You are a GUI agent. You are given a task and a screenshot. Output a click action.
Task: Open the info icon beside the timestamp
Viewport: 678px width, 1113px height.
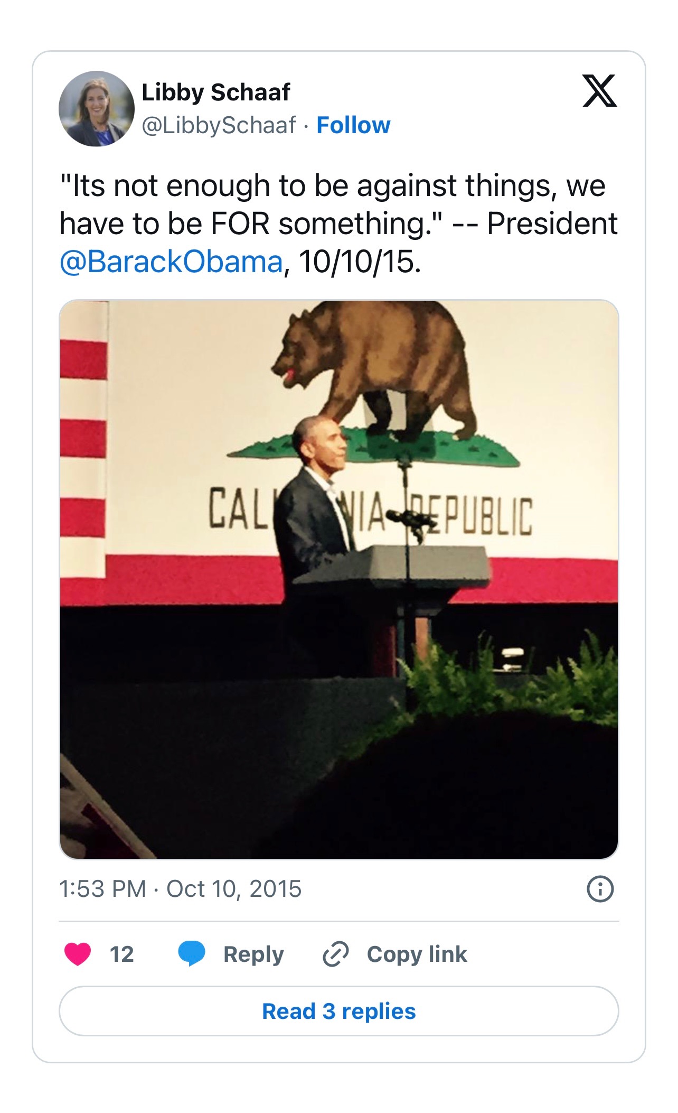tap(600, 888)
